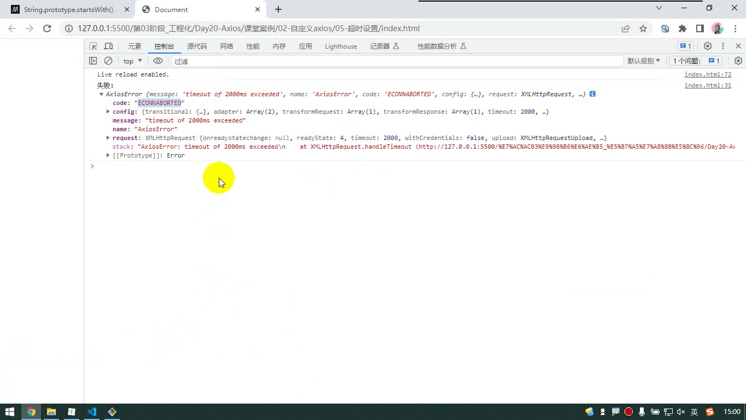Open DevTools settings gear in the tab bar
This screenshot has height=420, width=746.
[707, 46]
